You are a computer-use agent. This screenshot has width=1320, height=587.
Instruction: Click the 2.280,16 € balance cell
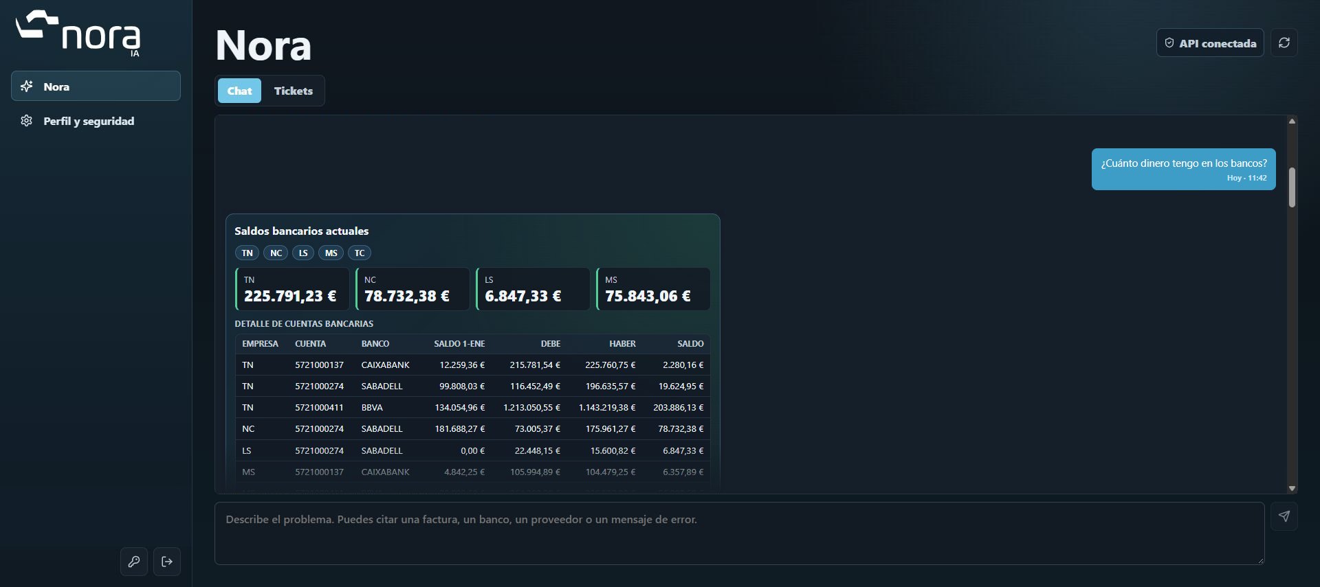[x=683, y=365]
